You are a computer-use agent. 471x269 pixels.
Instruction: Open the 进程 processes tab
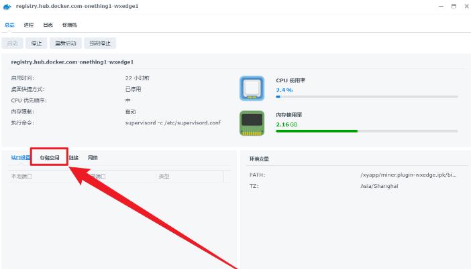tap(29, 25)
